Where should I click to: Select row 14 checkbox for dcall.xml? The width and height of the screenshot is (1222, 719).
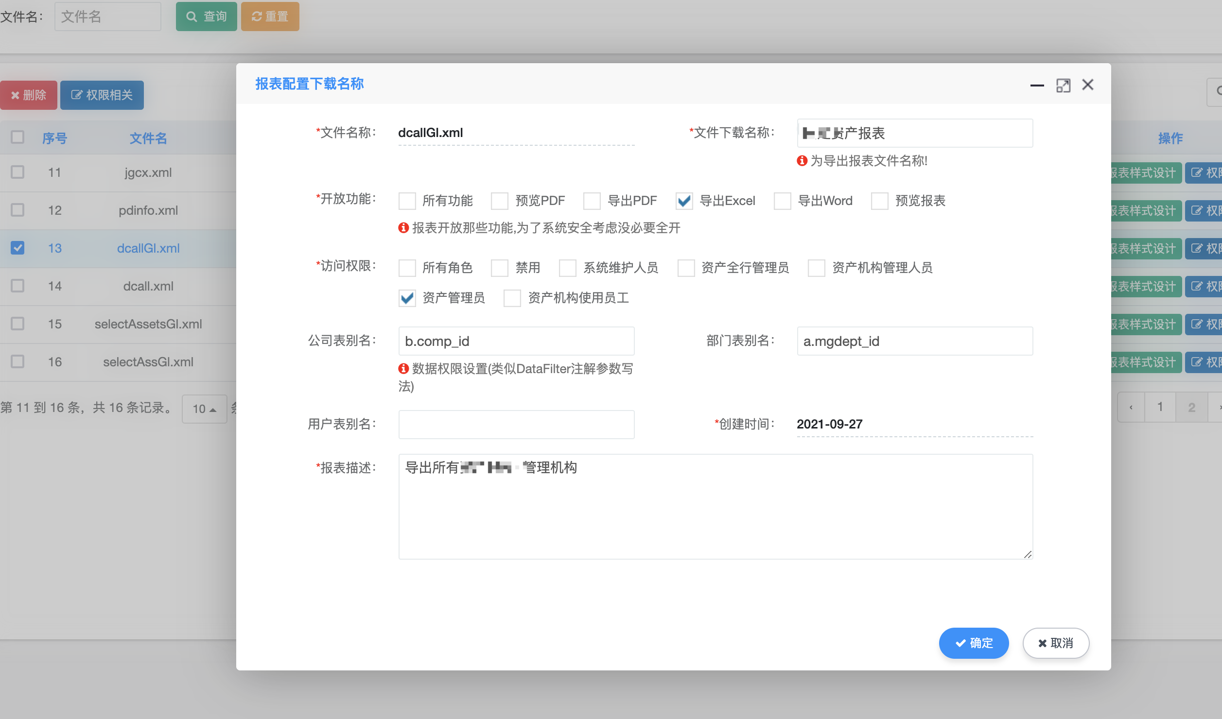[x=17, y=286]
